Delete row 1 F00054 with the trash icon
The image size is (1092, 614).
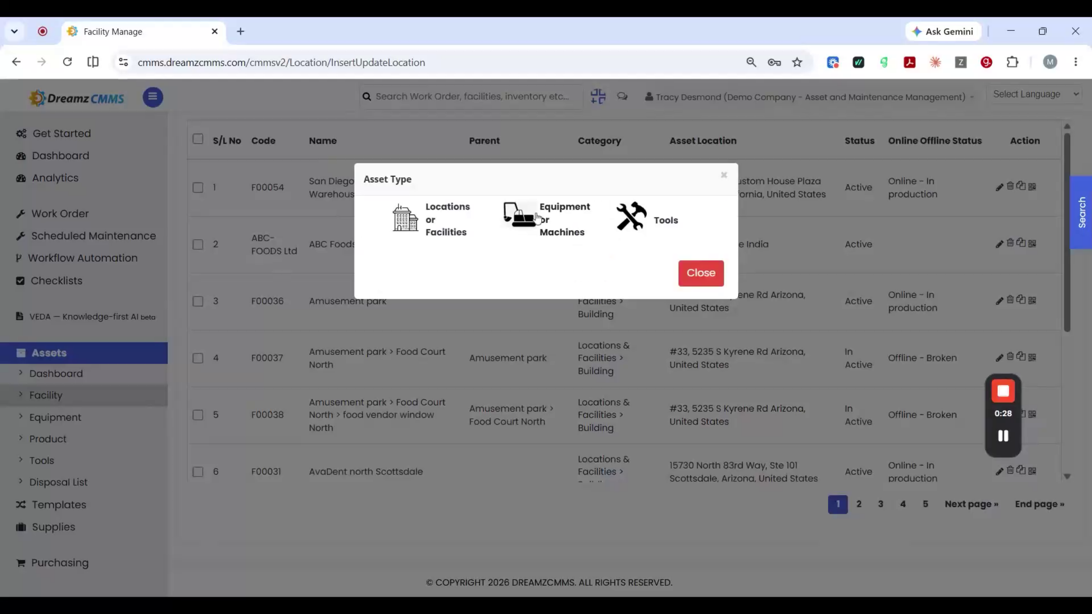pyautogui.click(x=1010, y=186)
